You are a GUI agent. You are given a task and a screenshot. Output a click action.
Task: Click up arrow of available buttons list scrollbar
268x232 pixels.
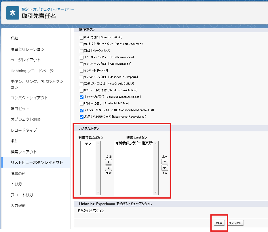98,144
